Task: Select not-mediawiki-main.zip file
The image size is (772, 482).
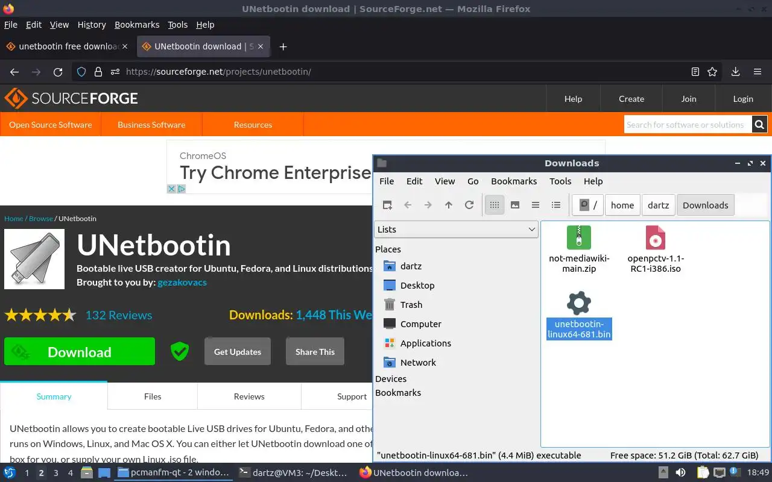Action: pos(579,249)
